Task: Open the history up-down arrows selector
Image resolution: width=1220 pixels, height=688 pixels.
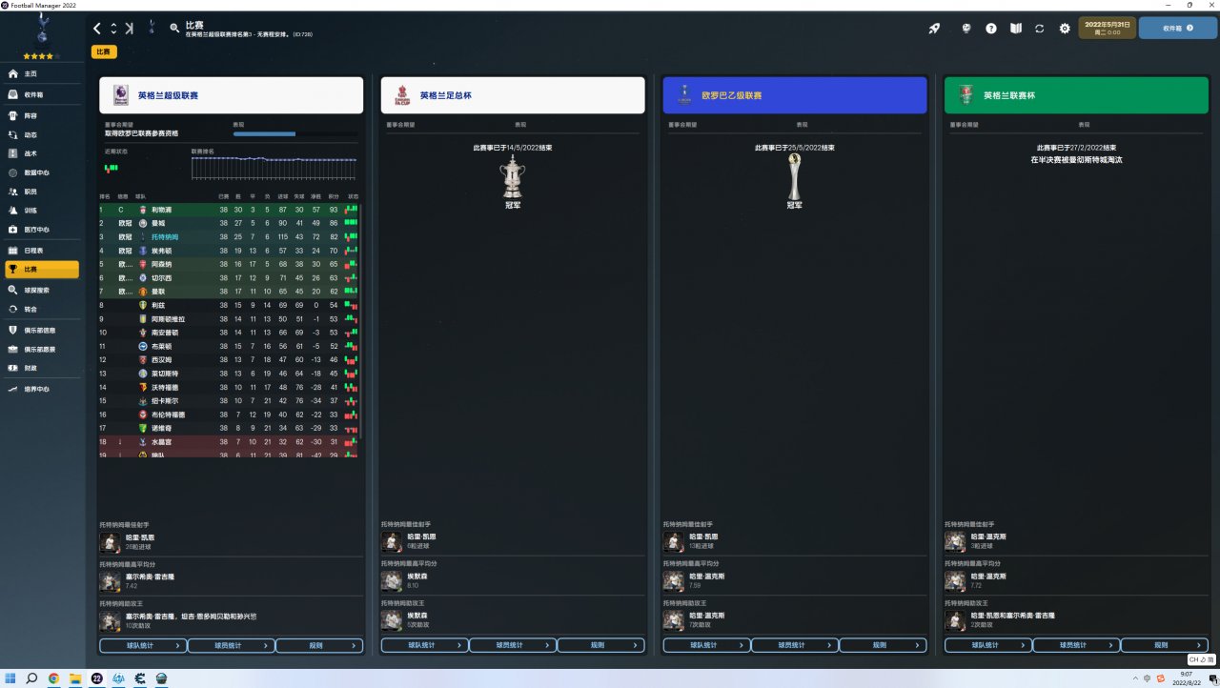Action: [x=113, y=29]
